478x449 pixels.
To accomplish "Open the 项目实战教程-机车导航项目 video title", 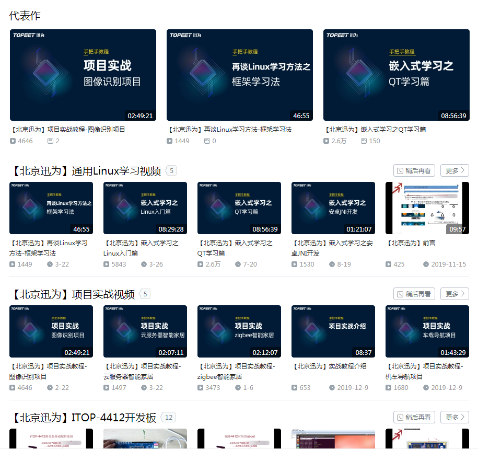I will click(424, 371).
